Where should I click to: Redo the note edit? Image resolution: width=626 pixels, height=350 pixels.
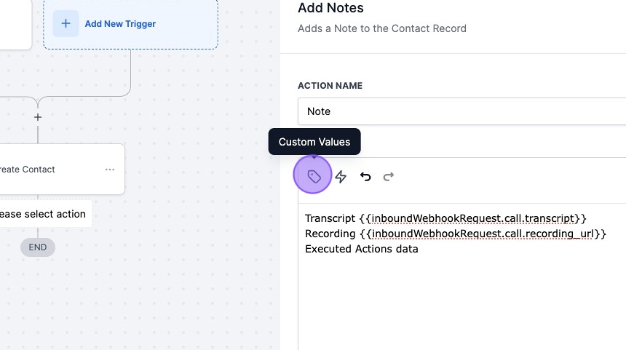pos(389,177)
